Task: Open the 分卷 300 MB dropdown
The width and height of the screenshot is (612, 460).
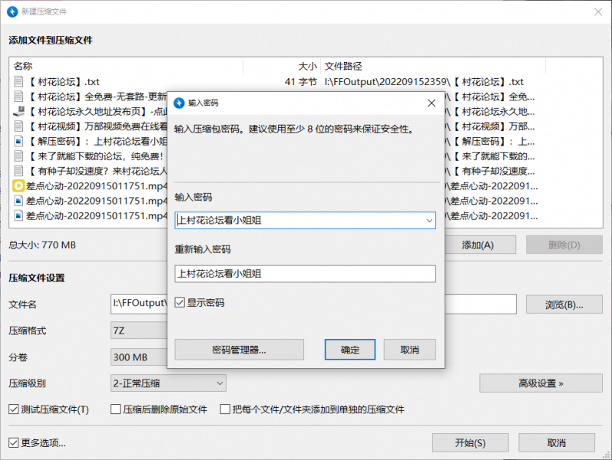Action: 138,357
